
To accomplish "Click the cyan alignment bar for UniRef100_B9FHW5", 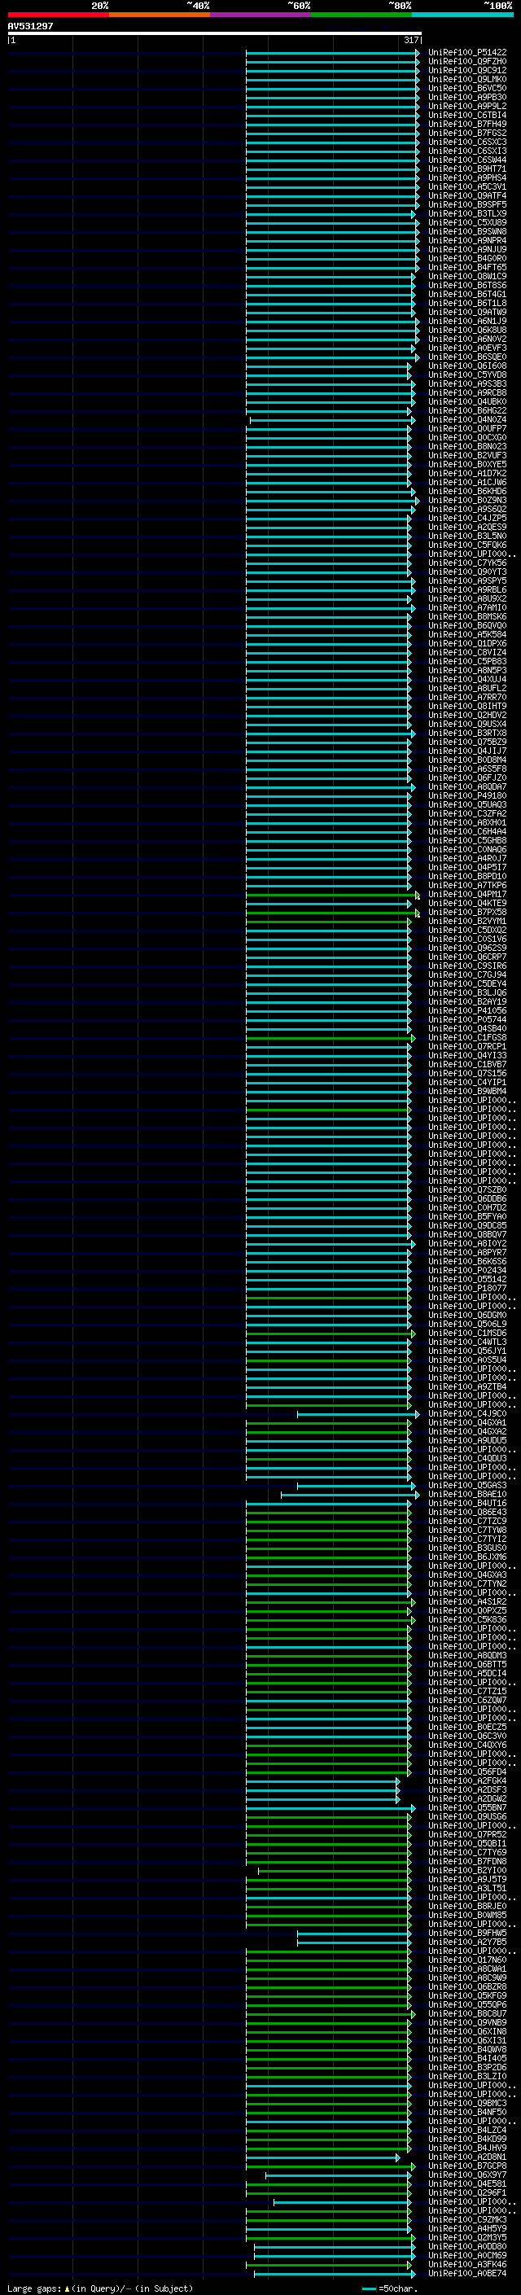I will pyautogui.click(x=354, y=1934).
